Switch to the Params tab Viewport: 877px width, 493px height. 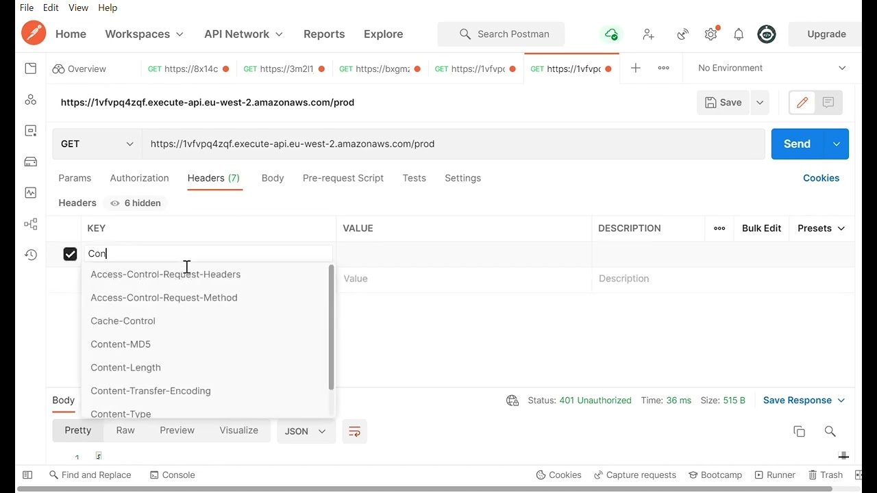[75, 178]
